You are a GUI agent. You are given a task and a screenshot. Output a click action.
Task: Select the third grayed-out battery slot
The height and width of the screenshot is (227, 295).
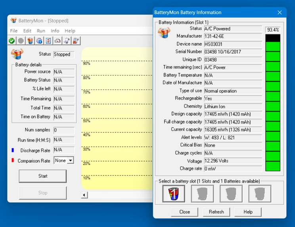coord(231,194)
